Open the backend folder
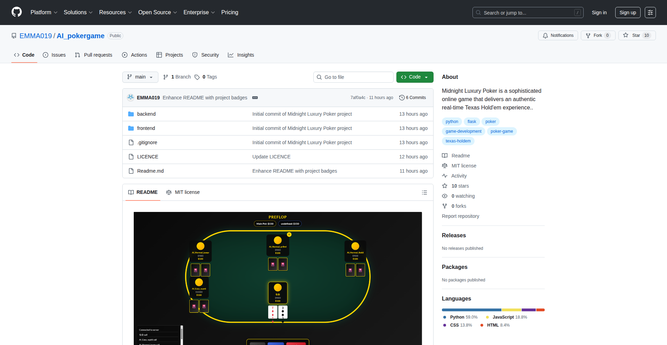The width and height of the screenshot is (667, 345). 146,114
